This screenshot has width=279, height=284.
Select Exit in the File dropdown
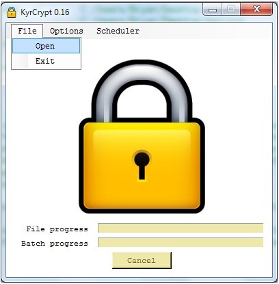coord(46,61)
